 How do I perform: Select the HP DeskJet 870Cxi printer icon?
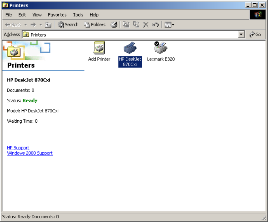pos(130,54)
